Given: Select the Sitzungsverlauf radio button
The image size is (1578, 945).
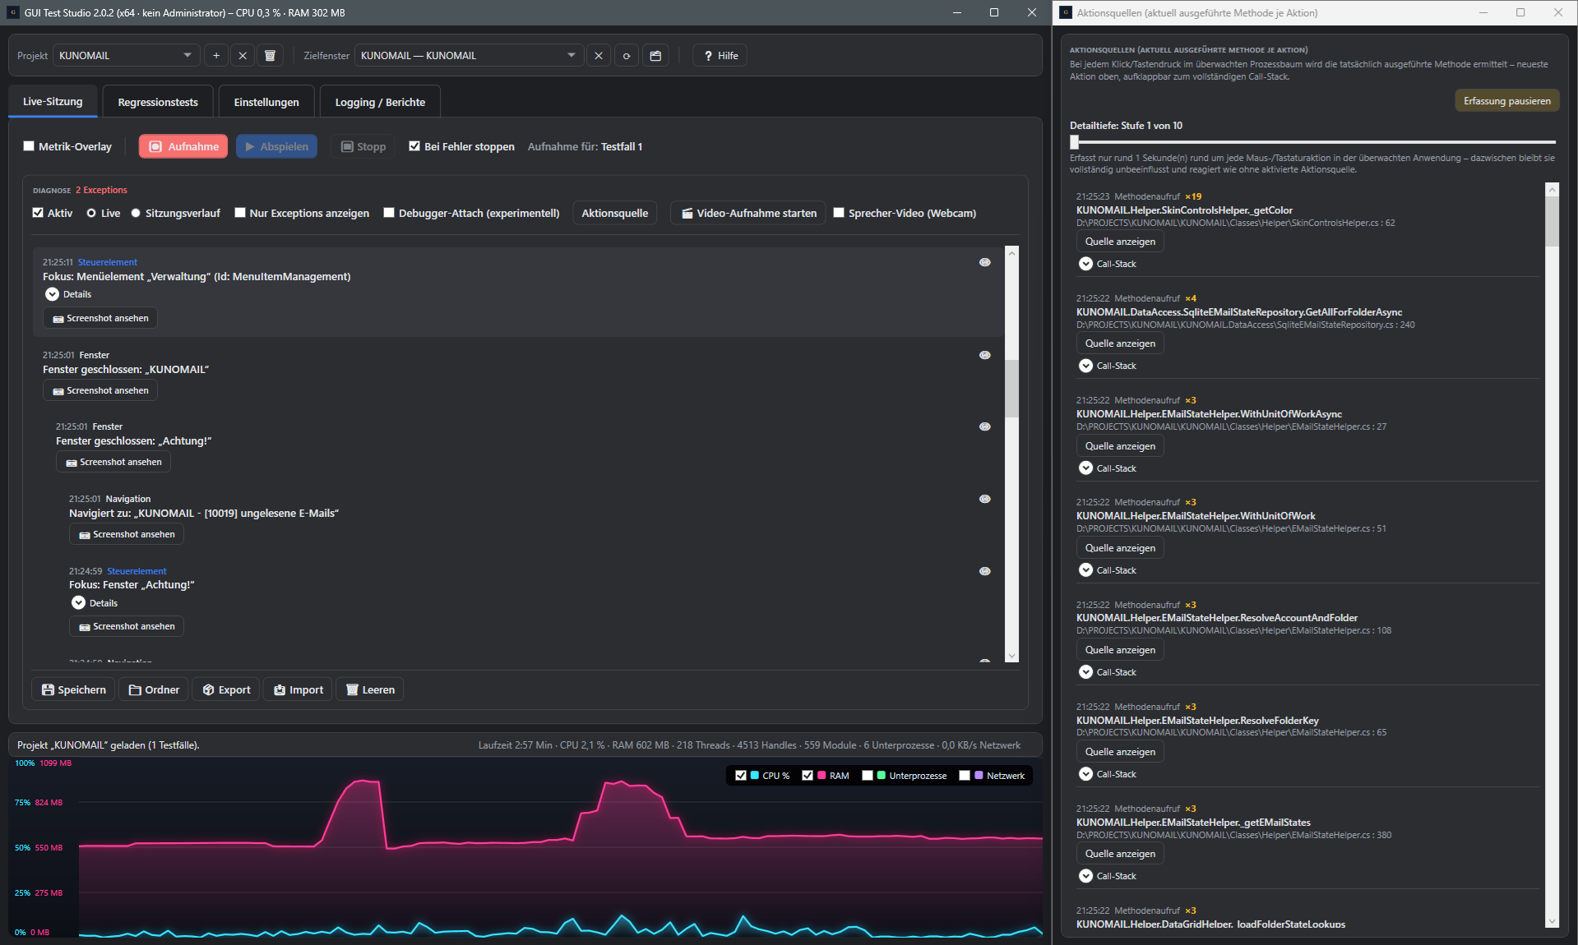Looking at the screenshot, I should click(x=136, y=213).
